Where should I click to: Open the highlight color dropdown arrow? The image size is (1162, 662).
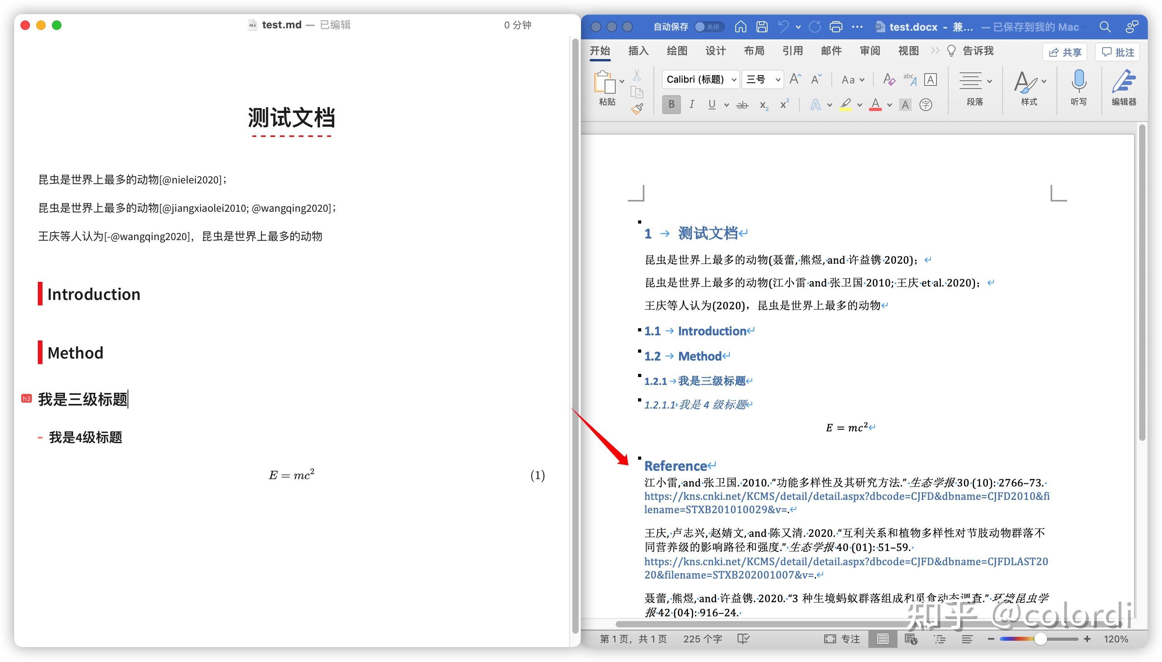coord(859,105)
